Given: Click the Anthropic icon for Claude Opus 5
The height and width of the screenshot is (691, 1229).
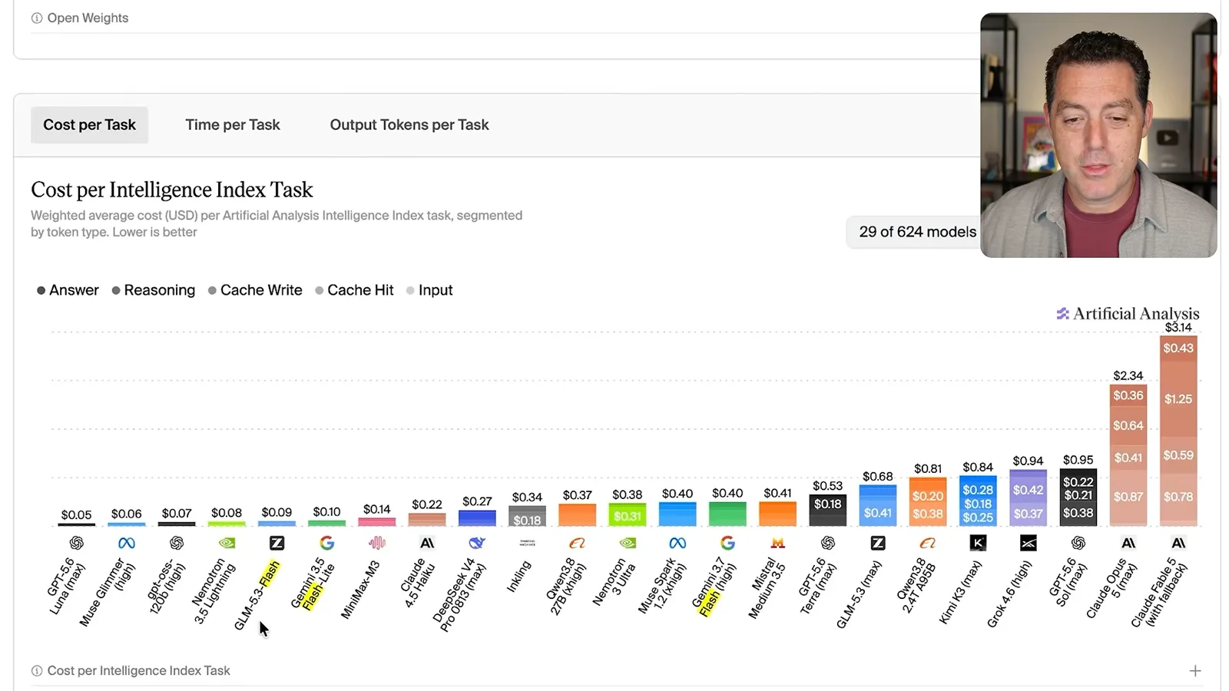Looking at the screenshot, I should pos(1128,543).
